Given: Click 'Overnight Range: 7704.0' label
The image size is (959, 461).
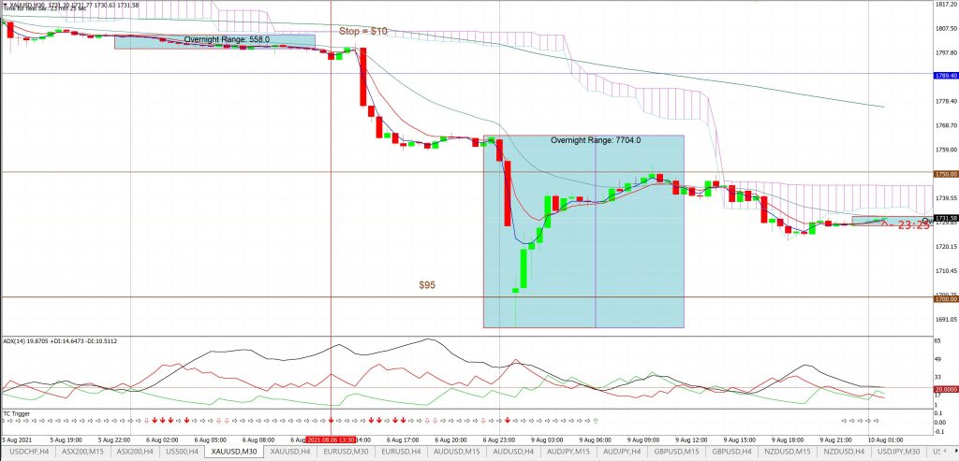Looking at the screenshot, I should (596, 140).
